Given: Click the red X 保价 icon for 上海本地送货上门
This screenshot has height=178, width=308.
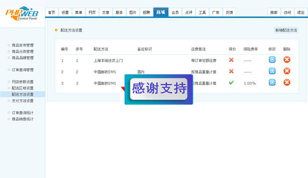Looking at the screenshot, I should tap(231, 60).
